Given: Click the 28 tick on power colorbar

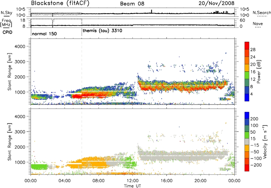Looking at the screenshot, I should [x=253, y=50].
